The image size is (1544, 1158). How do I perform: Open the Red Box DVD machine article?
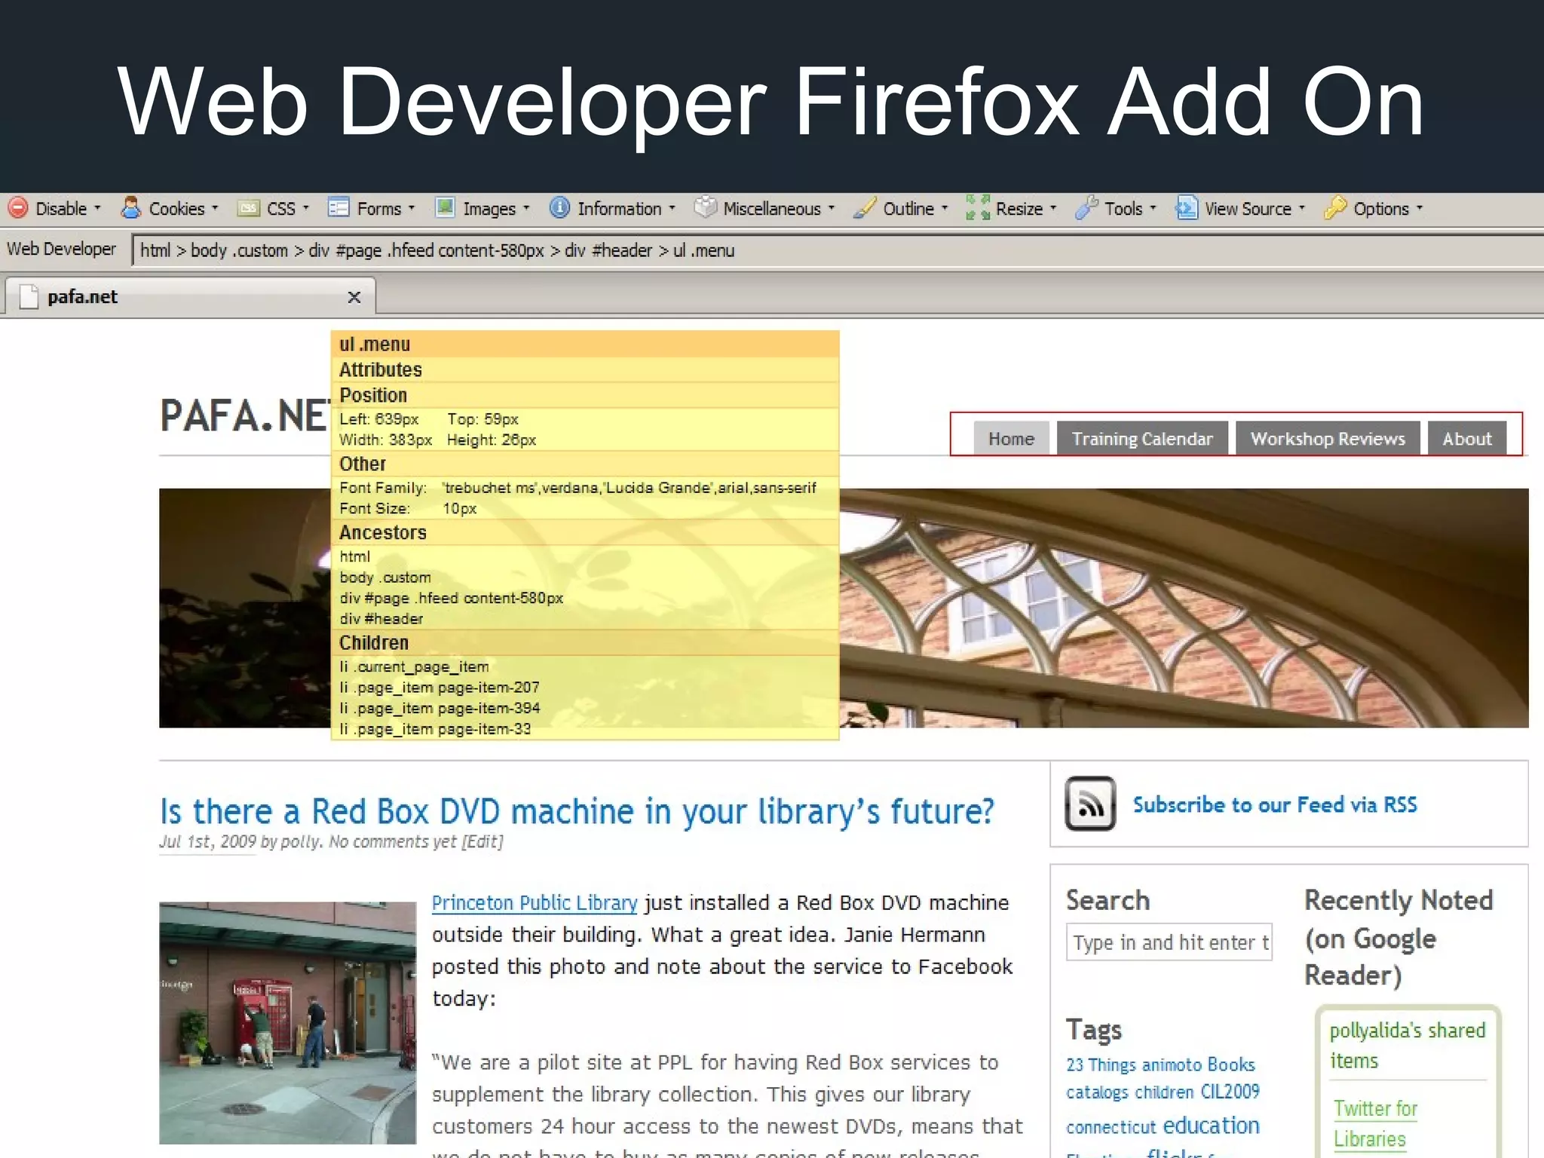[577, 811]
